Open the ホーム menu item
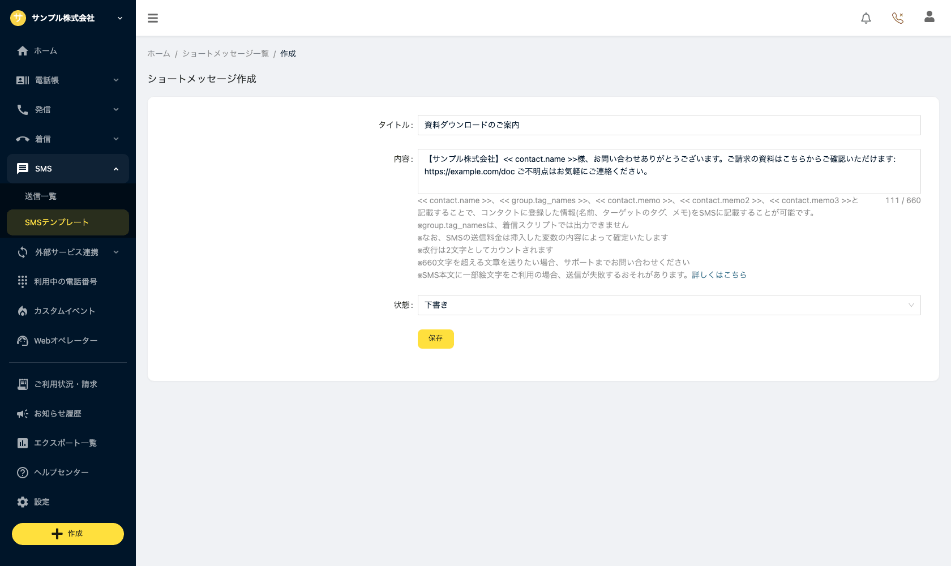 pyautogui.click(x=68, y=51)
